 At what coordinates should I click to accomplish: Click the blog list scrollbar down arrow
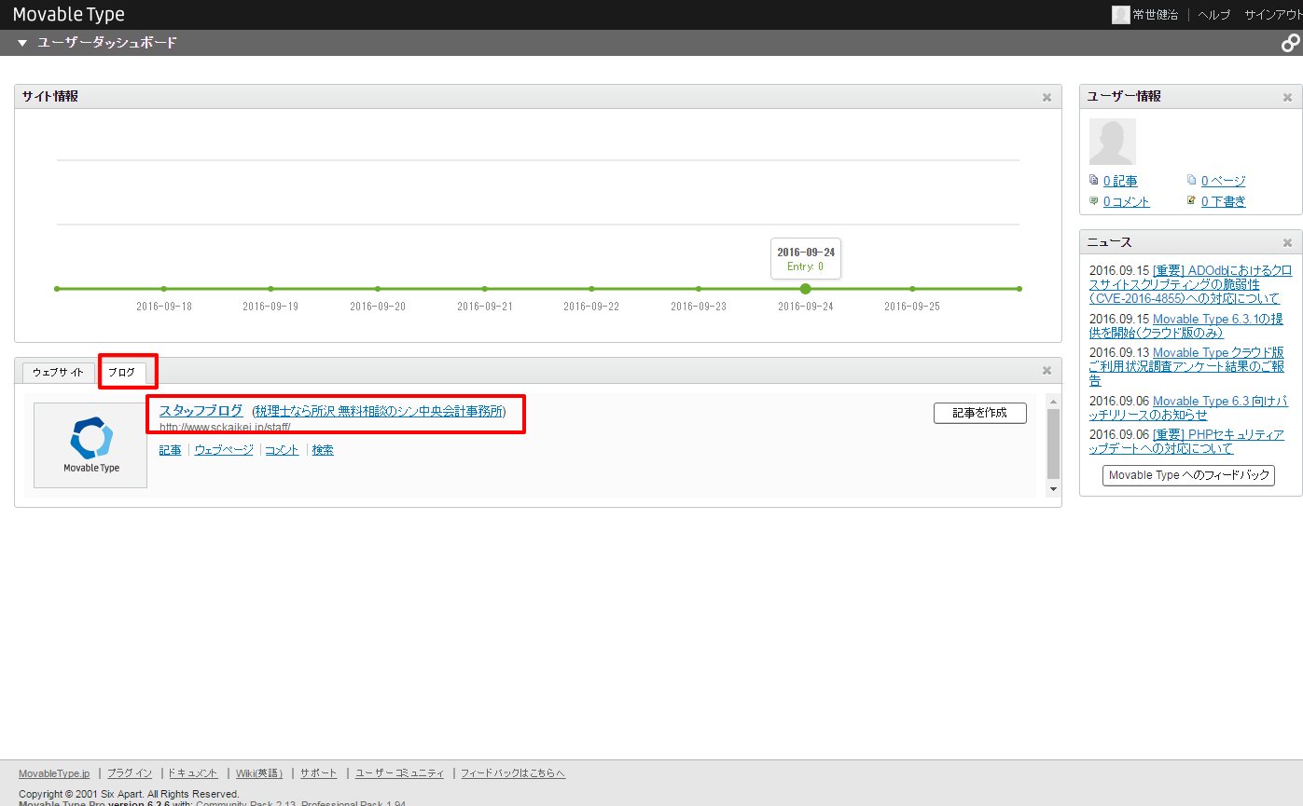(x=1053, y=489)
